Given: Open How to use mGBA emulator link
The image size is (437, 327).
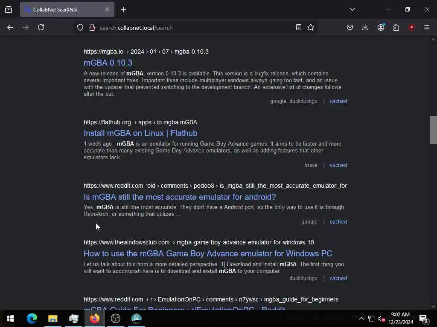Looking at the screenshot, I should (208, 254).
